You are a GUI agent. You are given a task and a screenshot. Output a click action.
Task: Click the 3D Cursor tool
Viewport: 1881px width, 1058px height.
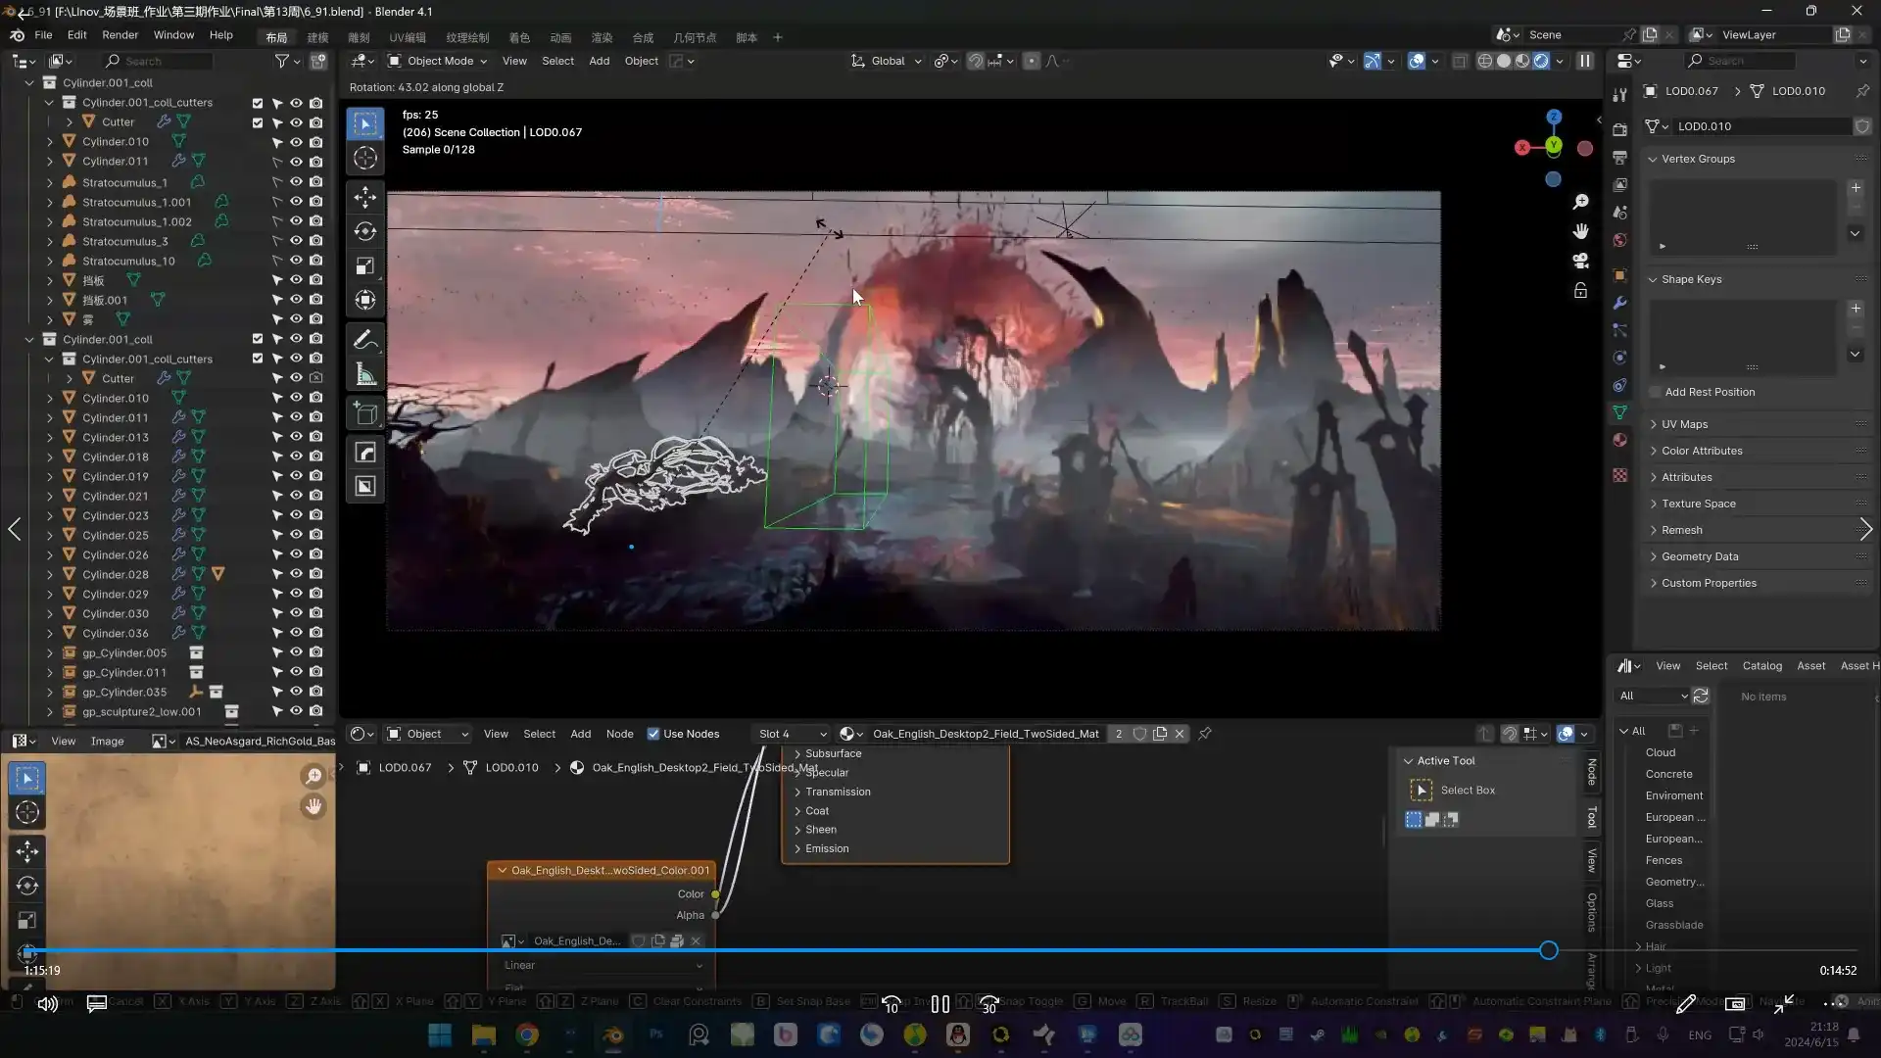[365, 158]
